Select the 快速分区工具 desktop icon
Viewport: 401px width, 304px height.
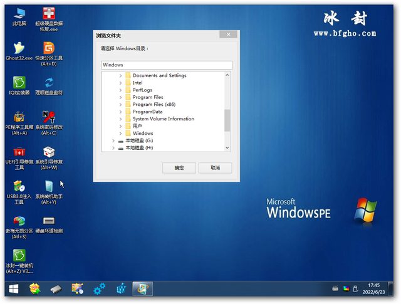click(x=49, y=54)
